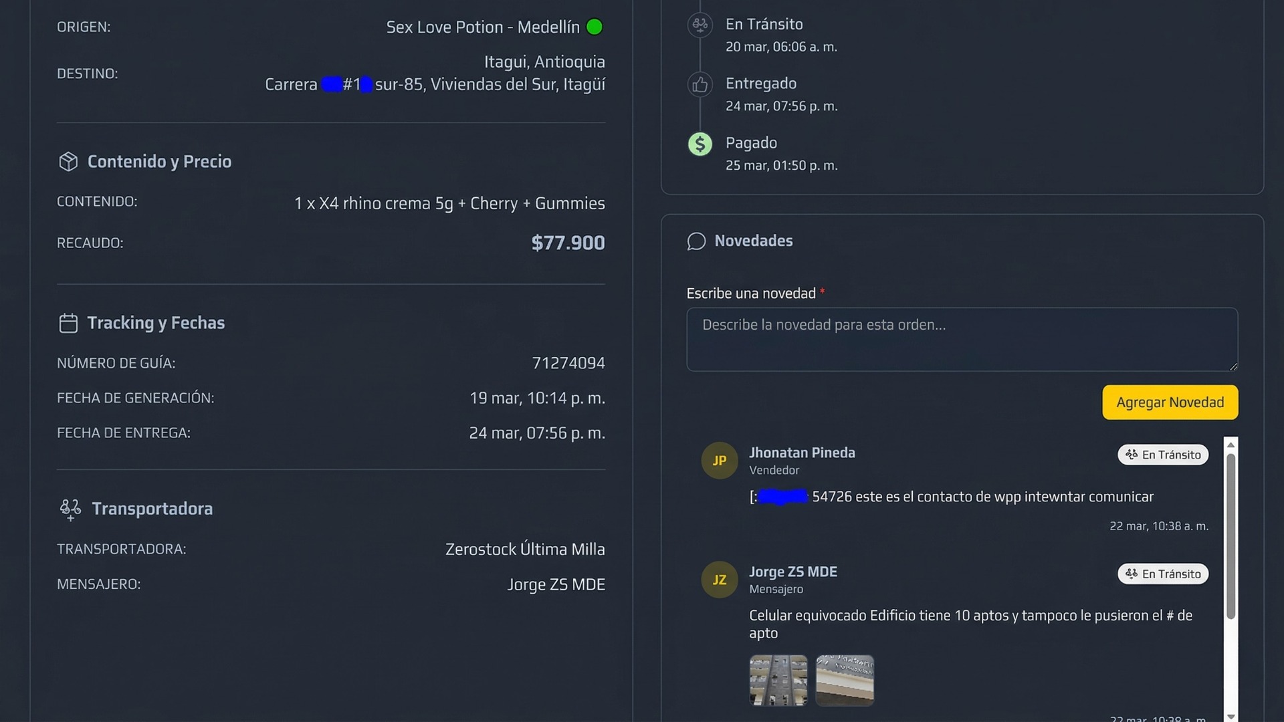Click the box icon next to Contenido y Precio
Image resolution: width=1284 pixels, height=722 pixels.
pos(68,162)
